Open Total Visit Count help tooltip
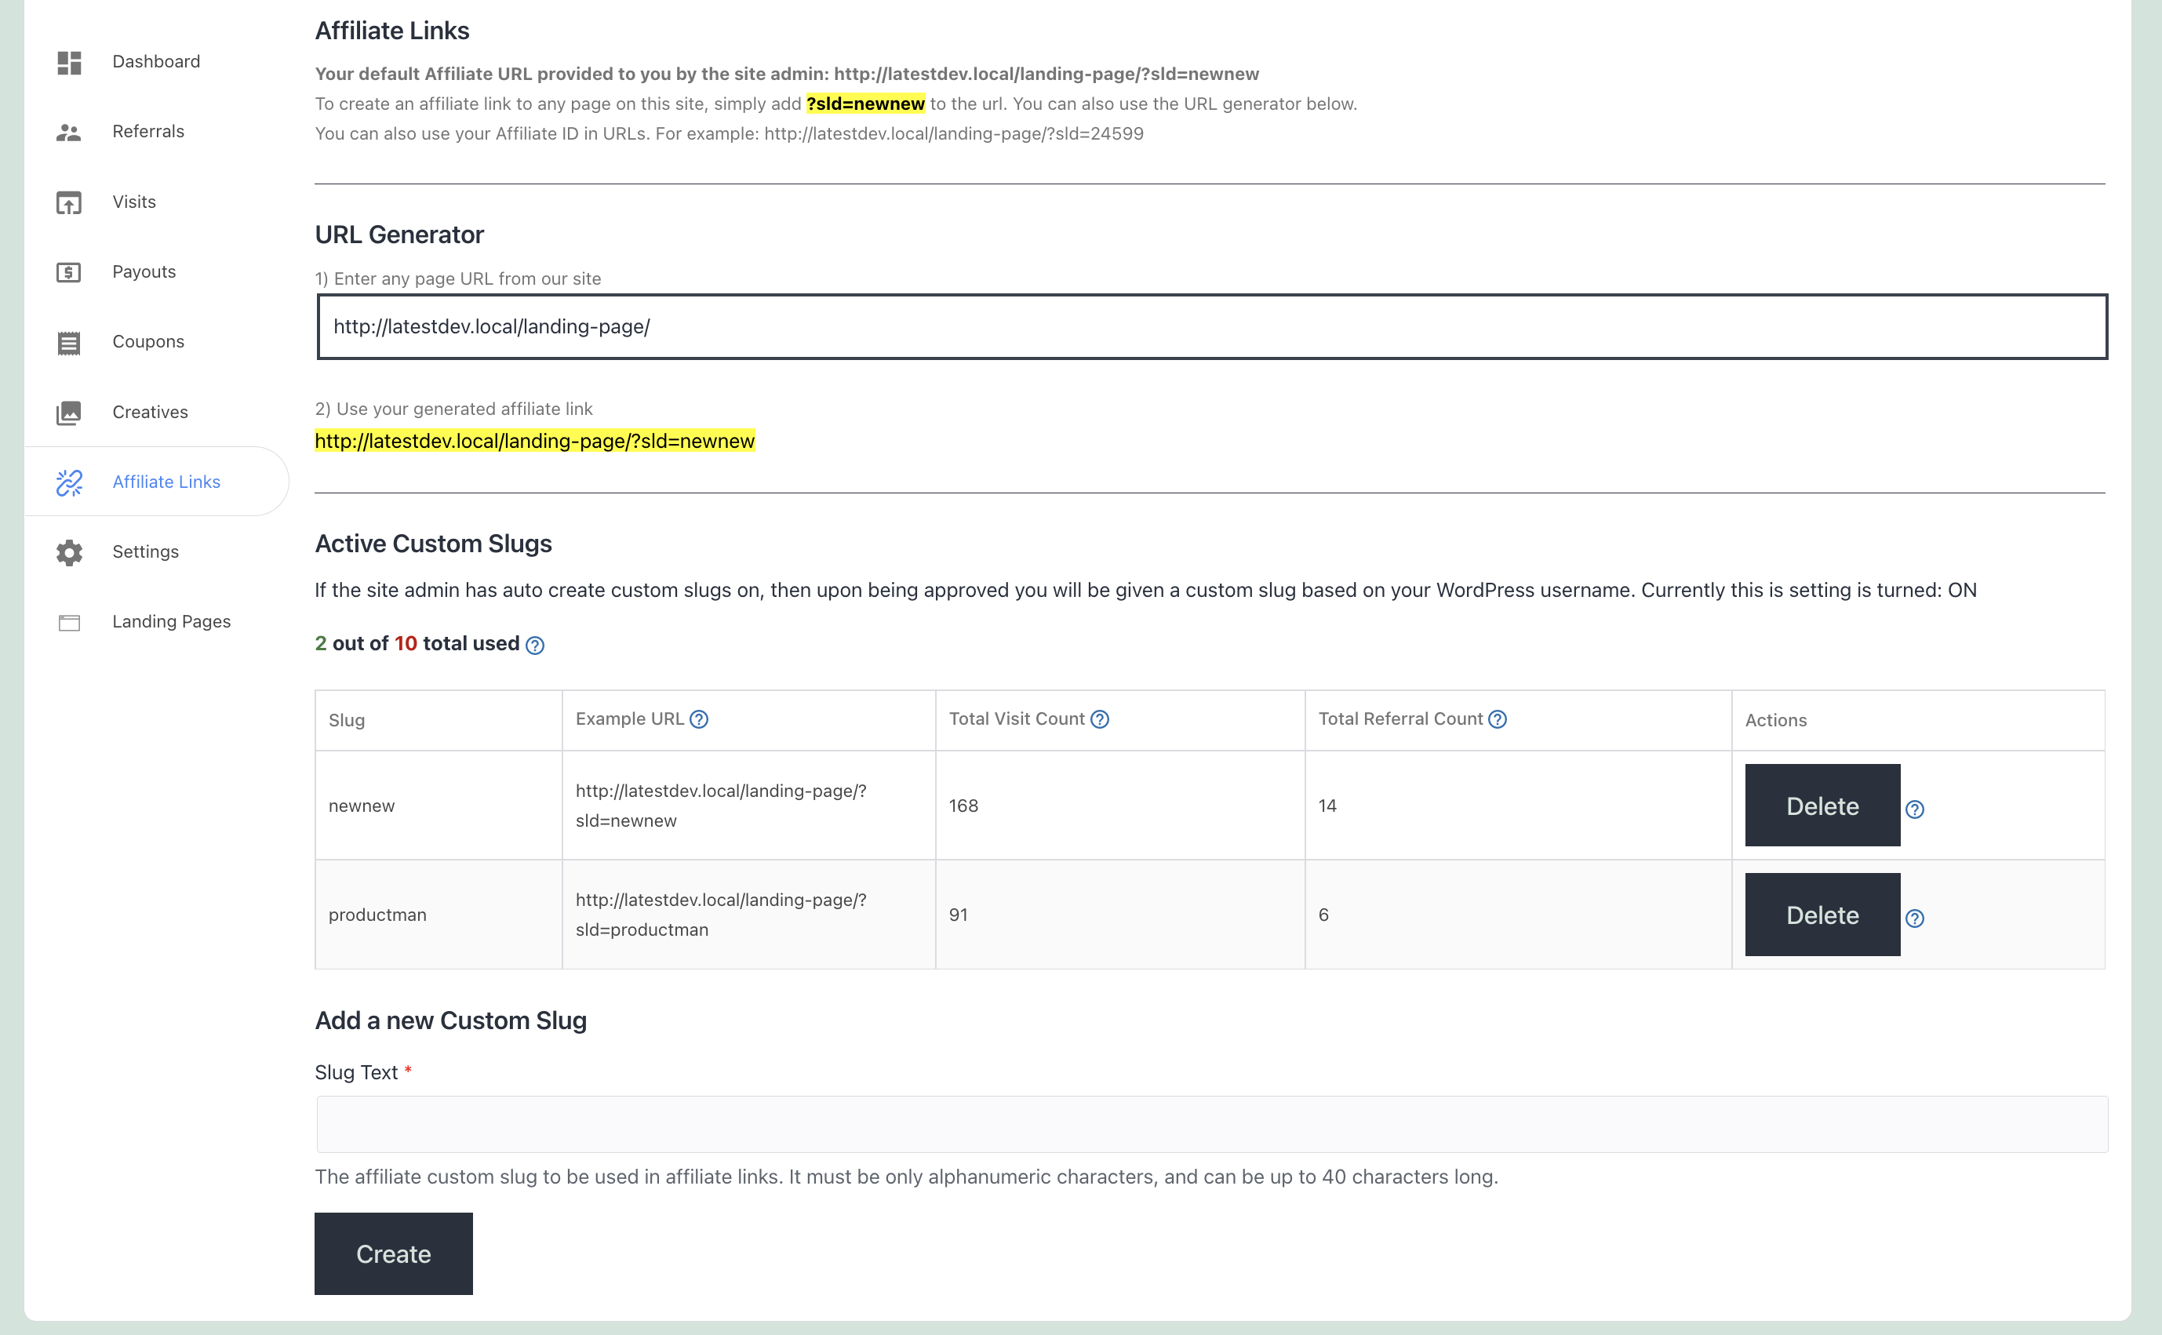The width and height of the screenshot is (2162, 1335). tap(1100, 718)
